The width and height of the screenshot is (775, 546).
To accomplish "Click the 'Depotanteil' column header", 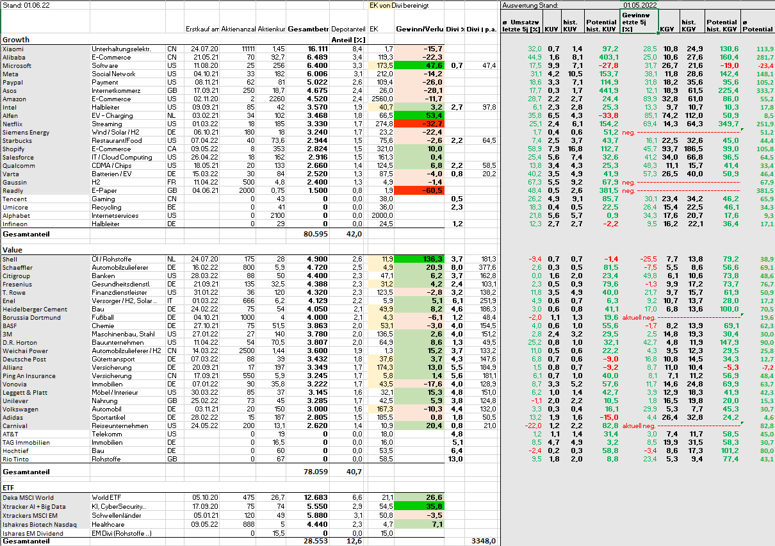I will (348, 29).
